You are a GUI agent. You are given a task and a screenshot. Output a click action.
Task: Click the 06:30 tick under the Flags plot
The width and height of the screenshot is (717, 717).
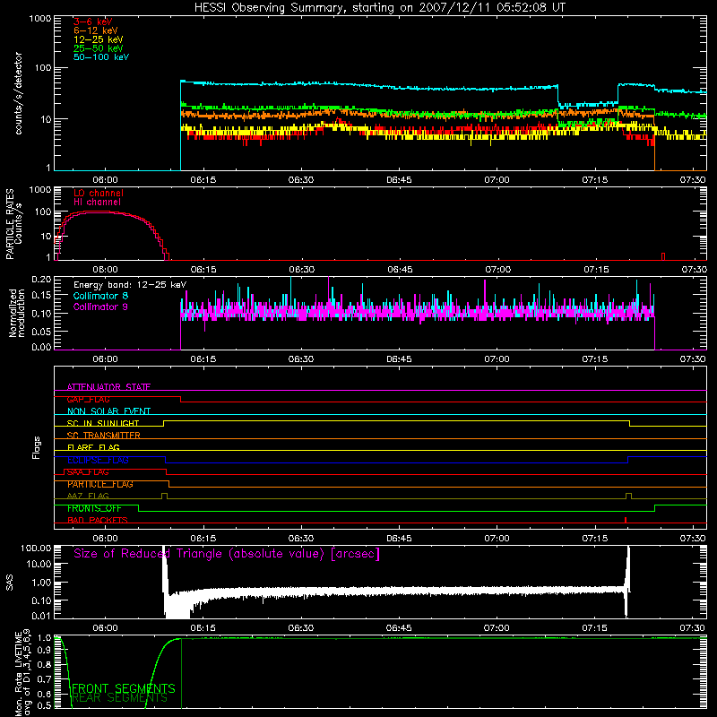click(301, 539)
